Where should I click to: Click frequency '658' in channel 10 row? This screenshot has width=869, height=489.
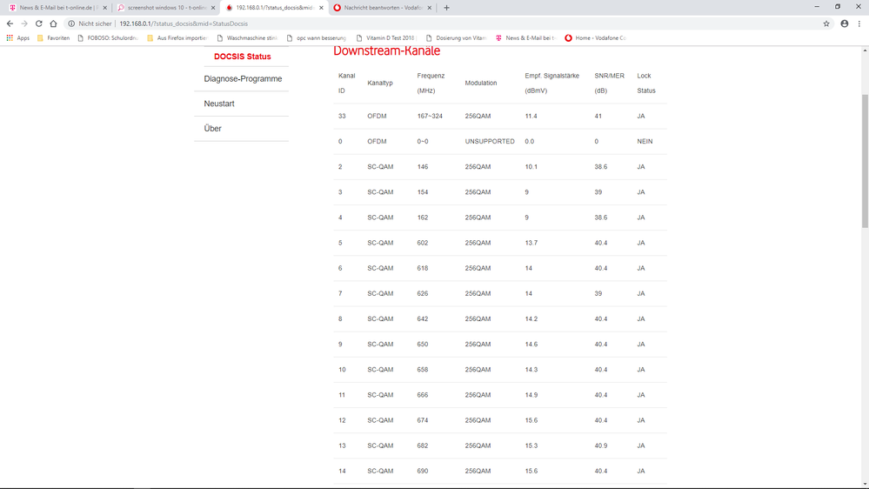click(x=422, y=370)
